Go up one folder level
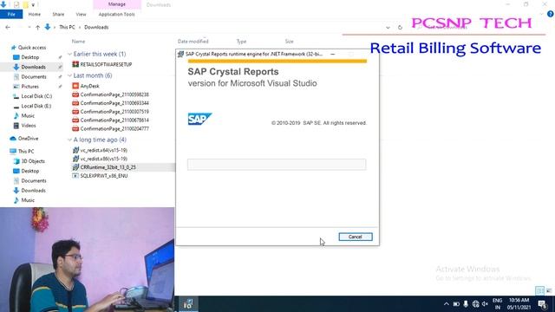 pyautogui.click(x=37, y=27)
